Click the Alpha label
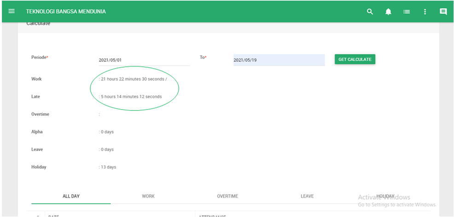Screen dimensions: 454x217 [37, 131]
